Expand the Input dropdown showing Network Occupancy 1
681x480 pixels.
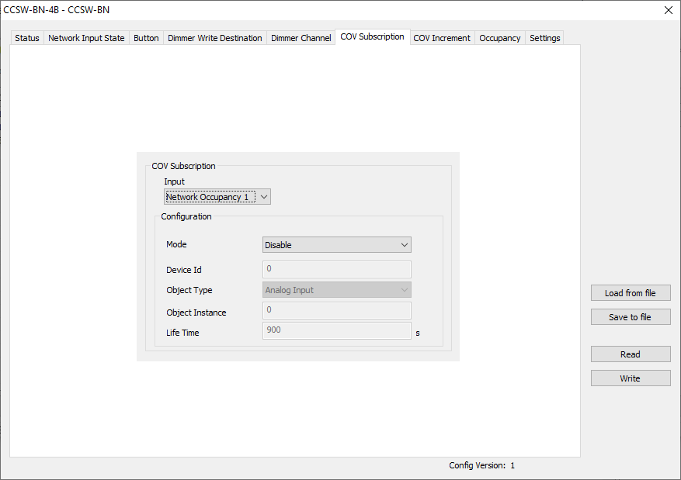[217, 197]
